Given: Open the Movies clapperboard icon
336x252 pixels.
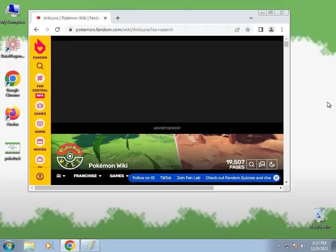Looking at the screenshot, I should click(40, 141).
